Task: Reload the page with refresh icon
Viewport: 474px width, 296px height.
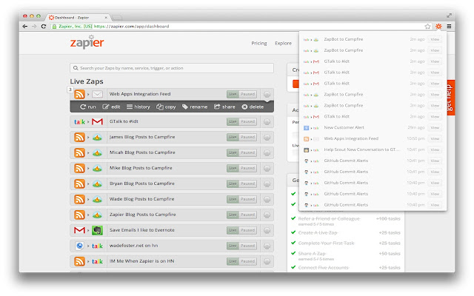Action: click(x=44, y=27)
